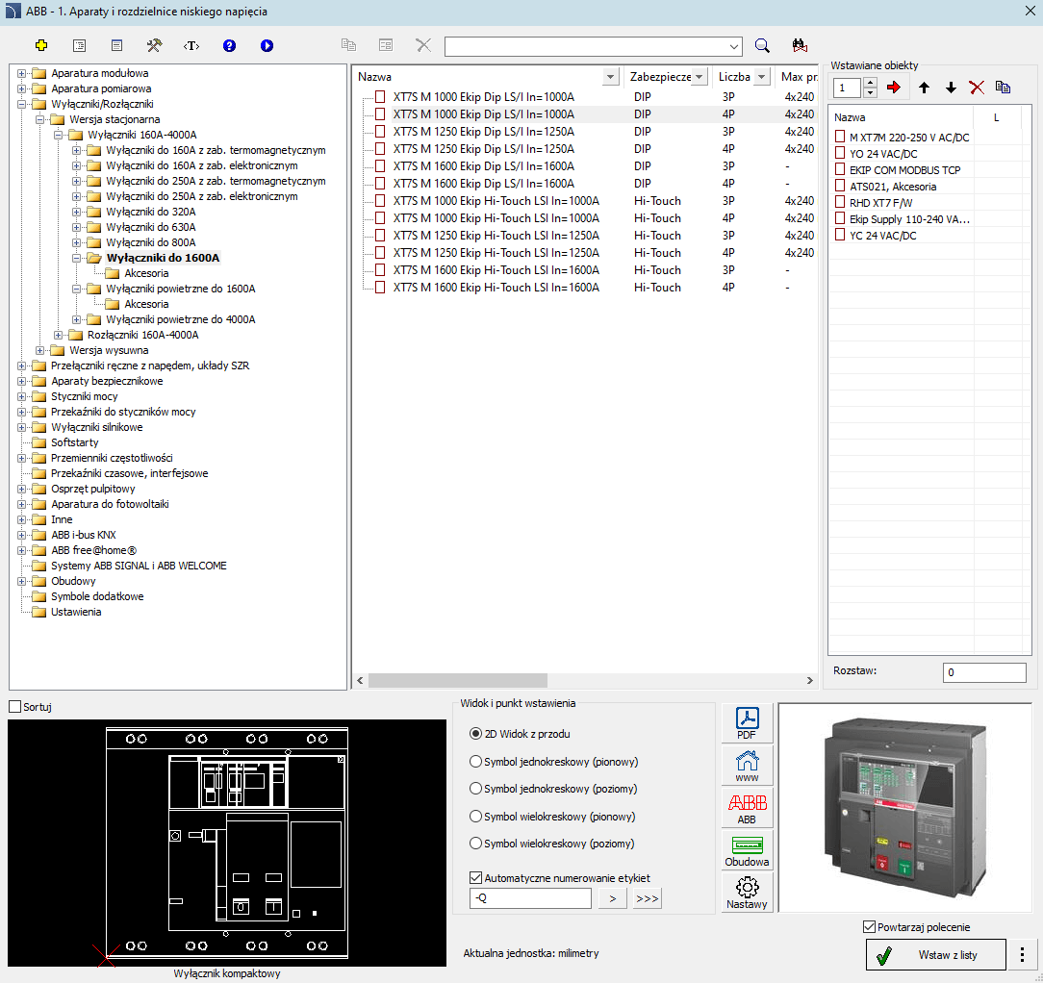The image size is (1043, 983).
Task: Open help with blue question mark icon
Action: point(230,45)
